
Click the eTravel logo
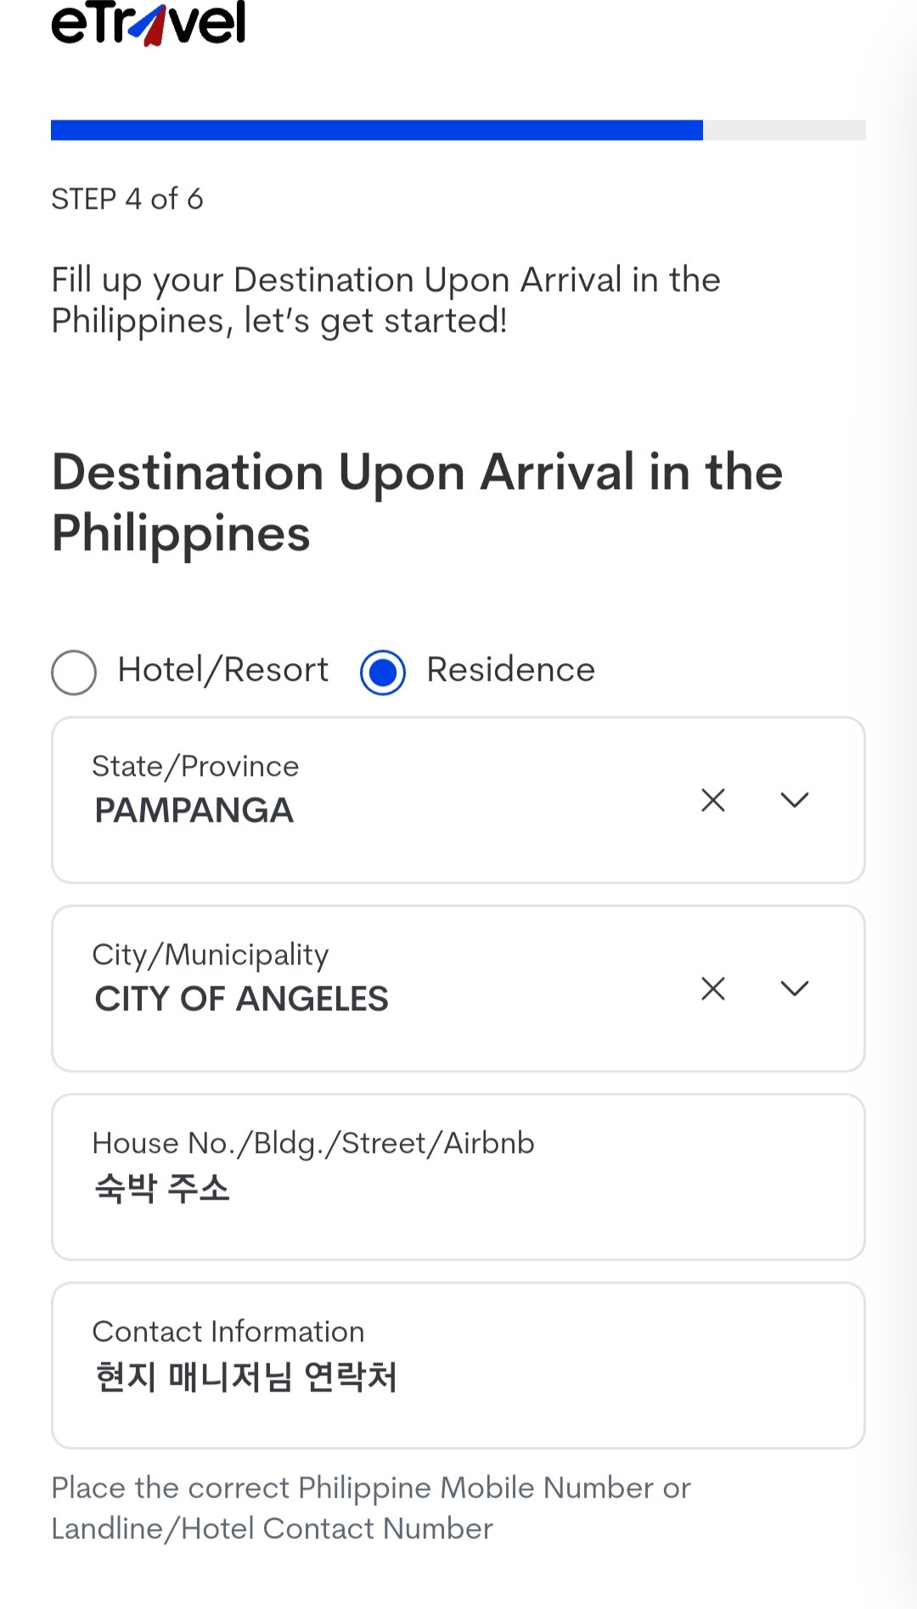pos(149,23)
